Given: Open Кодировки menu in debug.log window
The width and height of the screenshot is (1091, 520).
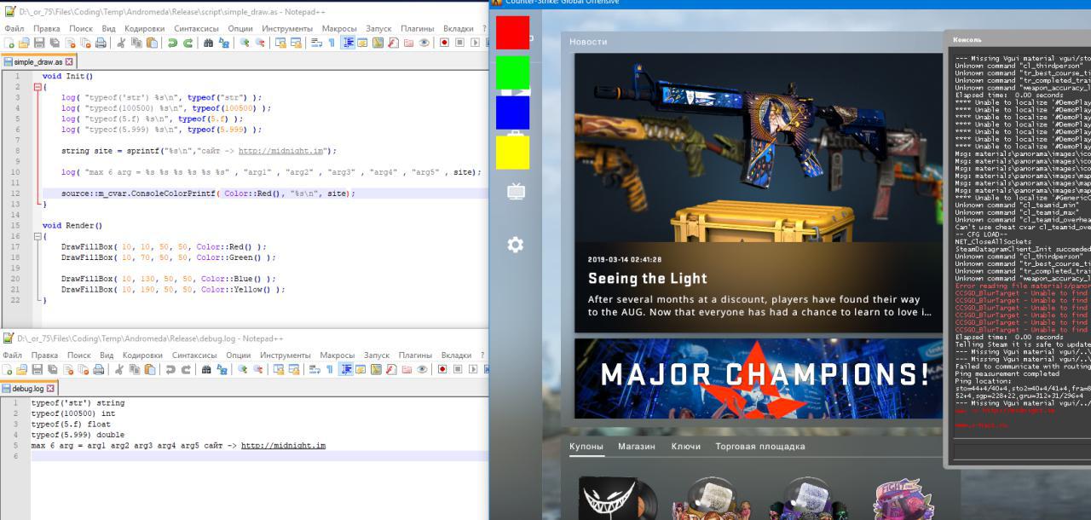Looking at the screenshot, I should pos(142,355).
